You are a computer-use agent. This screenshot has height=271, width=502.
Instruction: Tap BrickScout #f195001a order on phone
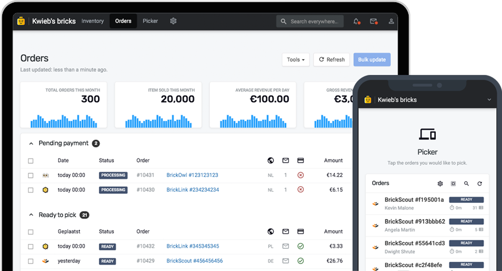[427, 203]
